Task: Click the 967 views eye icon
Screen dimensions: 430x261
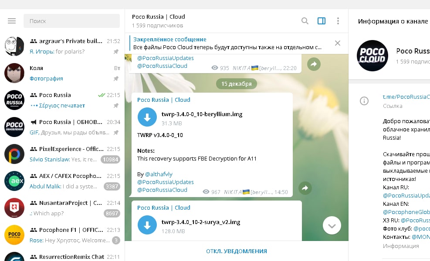Action: click(x=206, y=192)
